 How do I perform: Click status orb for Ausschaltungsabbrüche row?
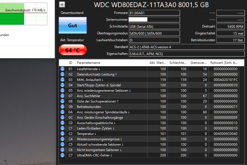coord(62,123)
